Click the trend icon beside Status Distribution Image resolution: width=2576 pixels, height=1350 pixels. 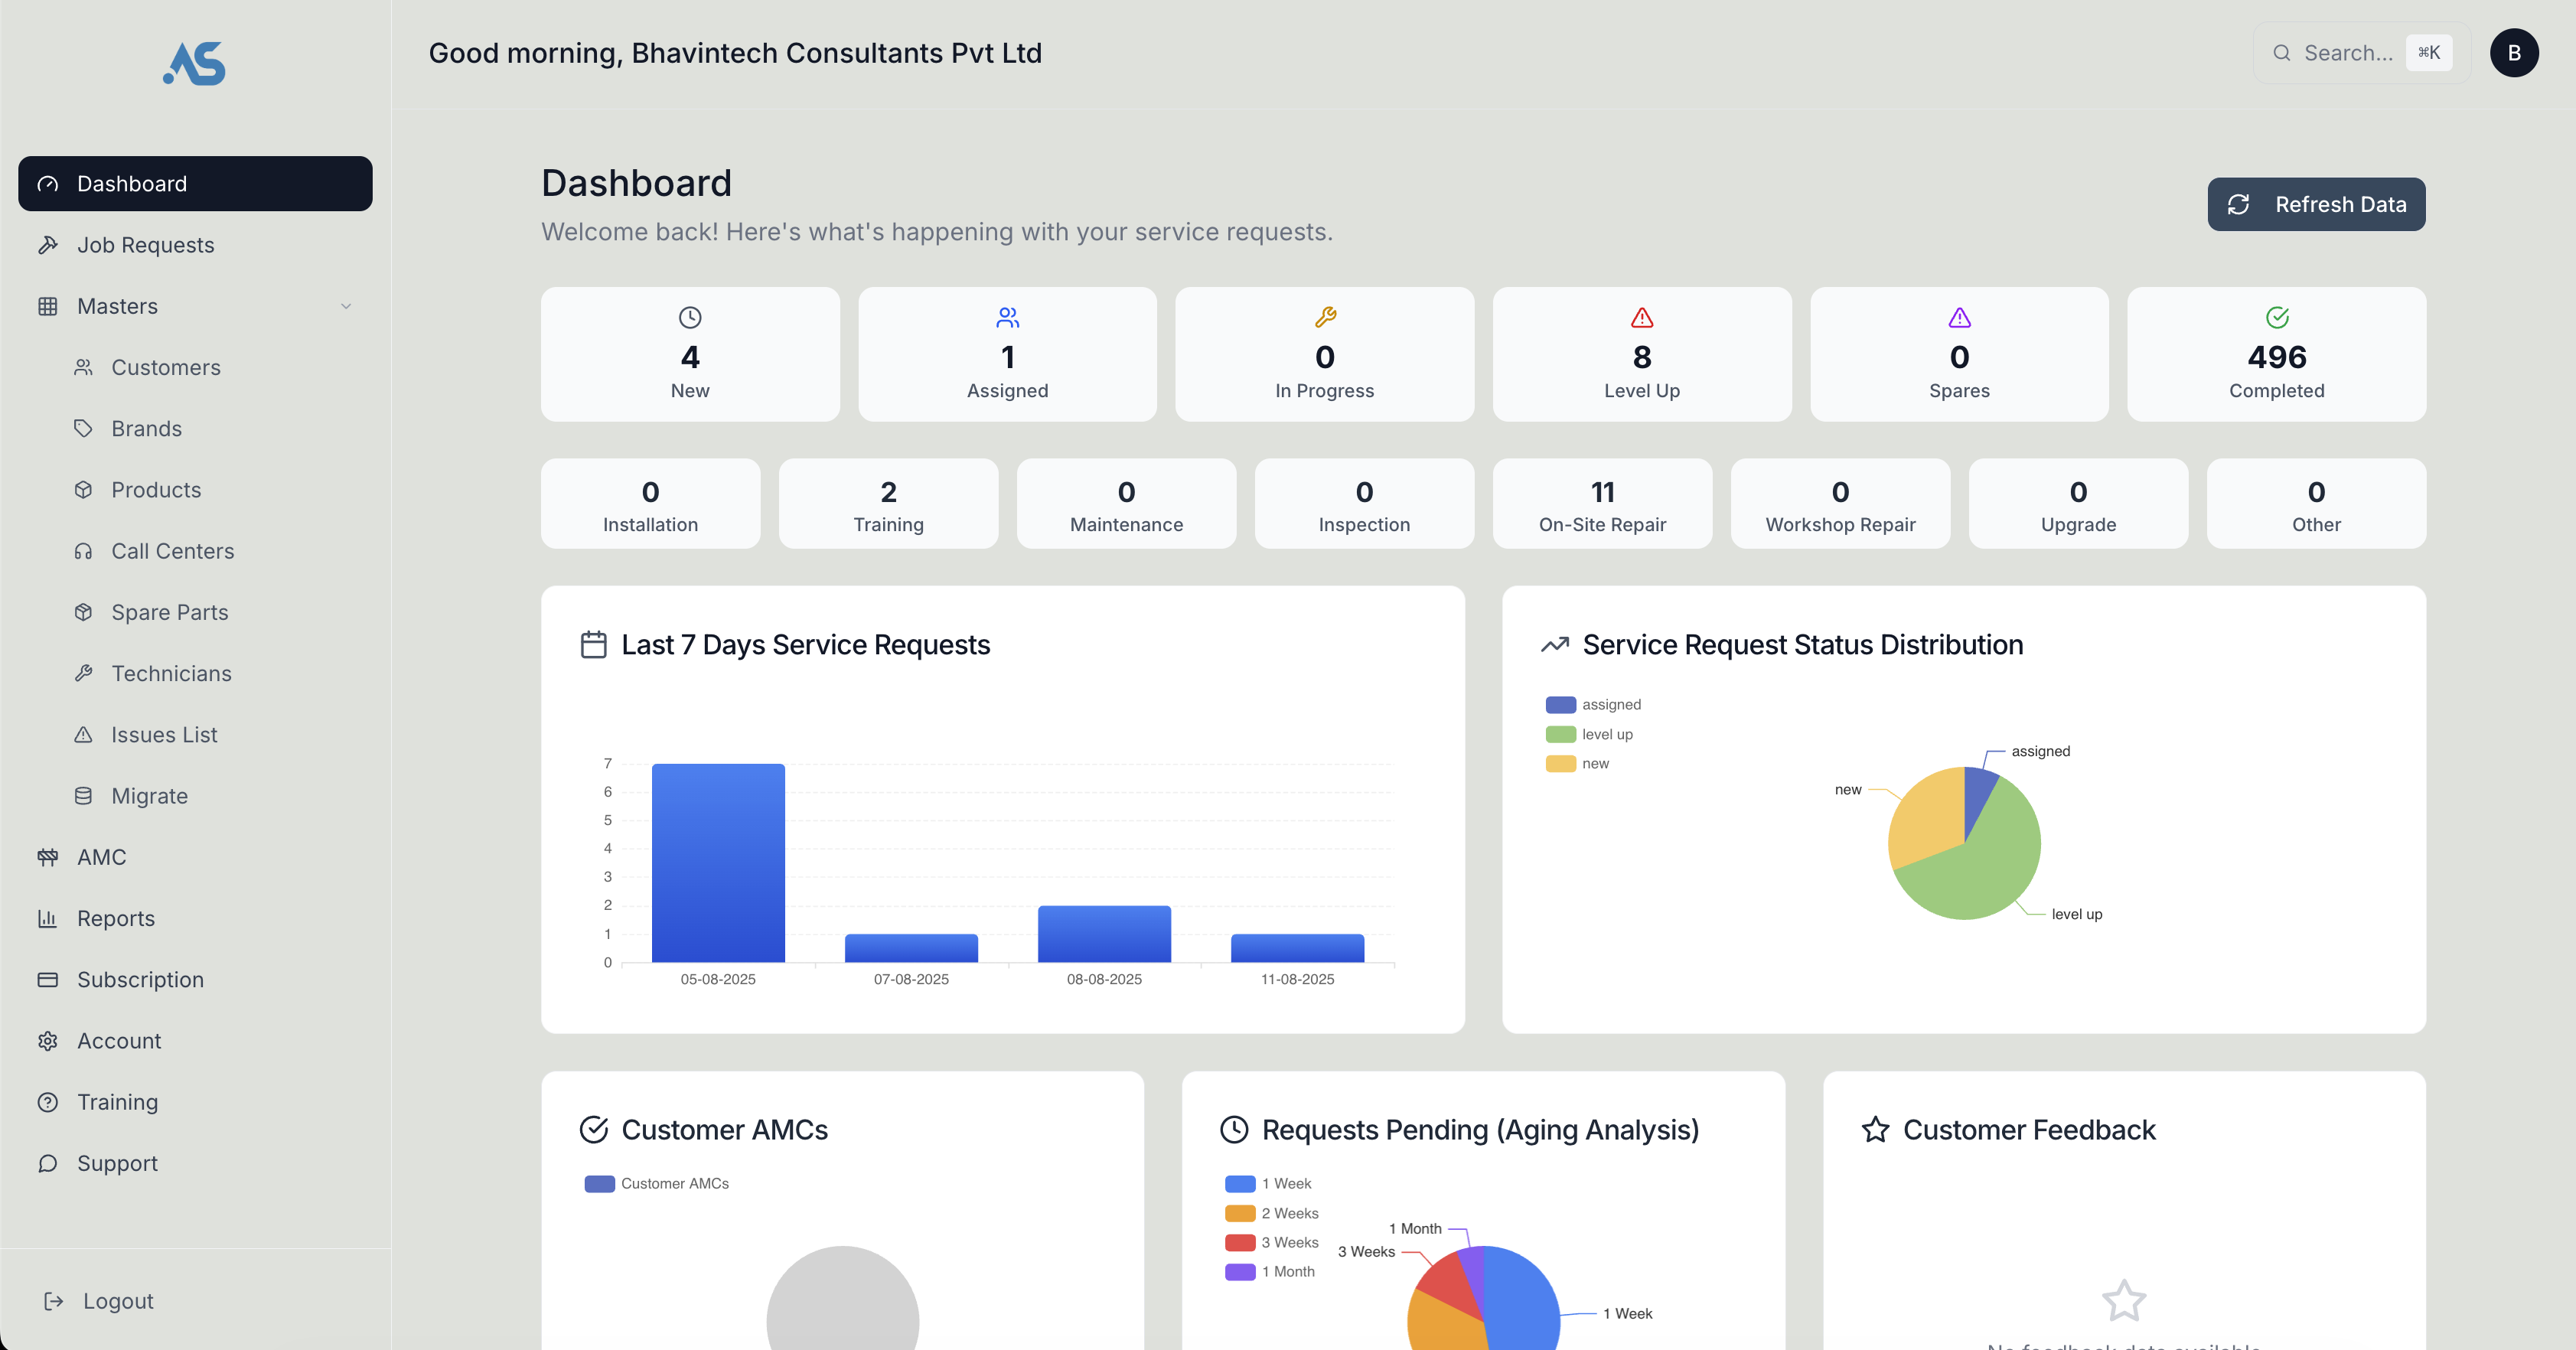(x=1555, y=645)
